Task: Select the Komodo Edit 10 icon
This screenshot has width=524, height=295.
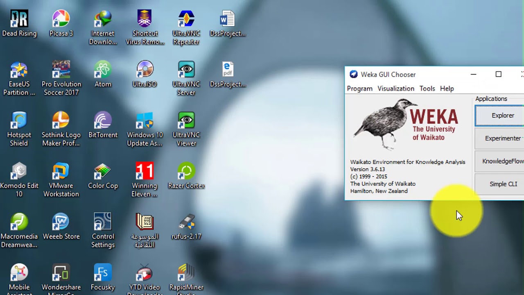Action: pyautogui.click(x=19, y=180)
